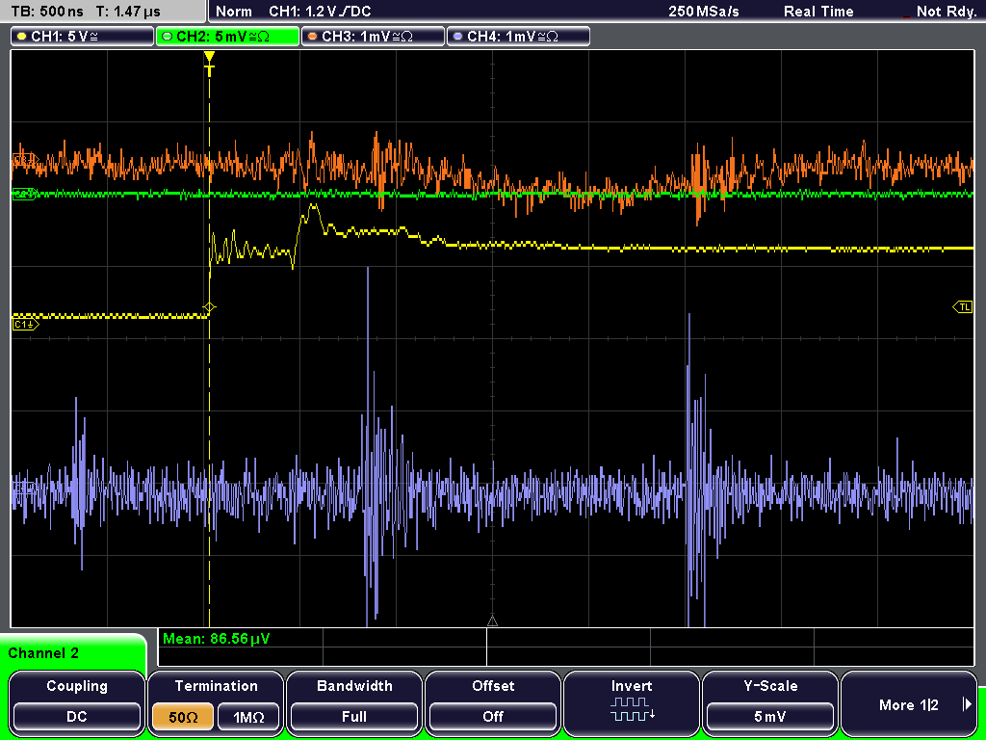The width and height of the screenshot is (986, 740).
Task: Click the Norm trigger mode label
Action: [x=233, y=12]
